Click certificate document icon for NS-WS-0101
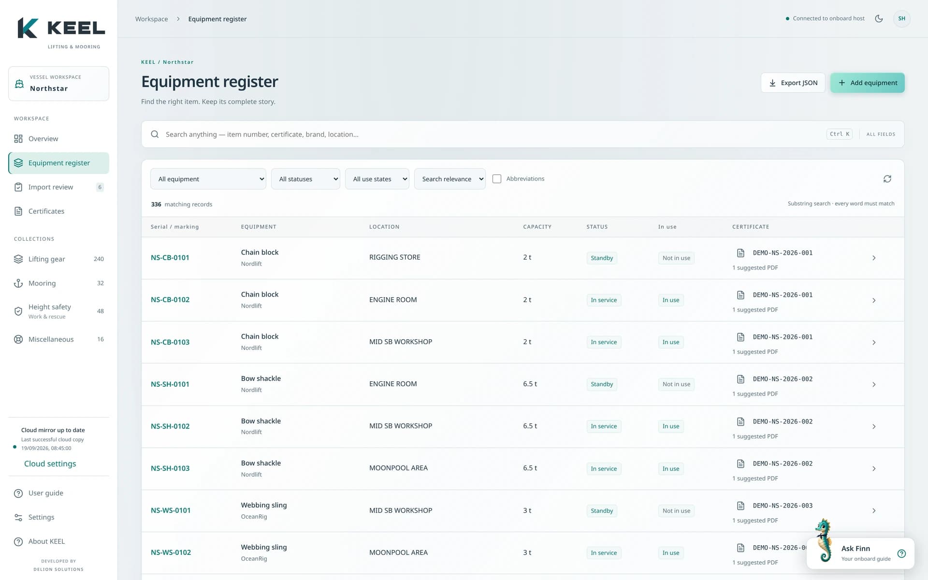Viewport: 928px width, 580px height. click(x=740, y=506)
